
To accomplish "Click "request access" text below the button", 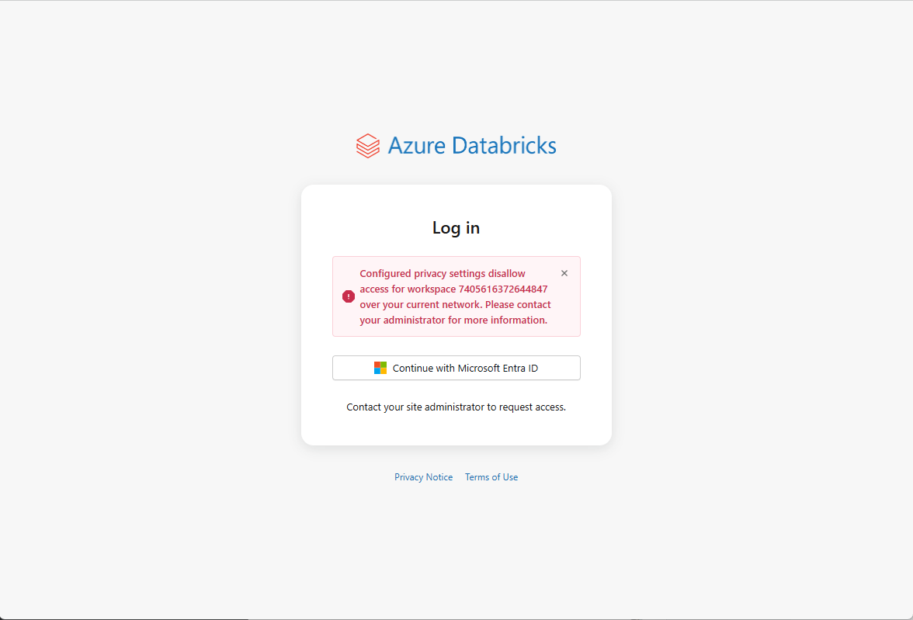I will 533,407.
